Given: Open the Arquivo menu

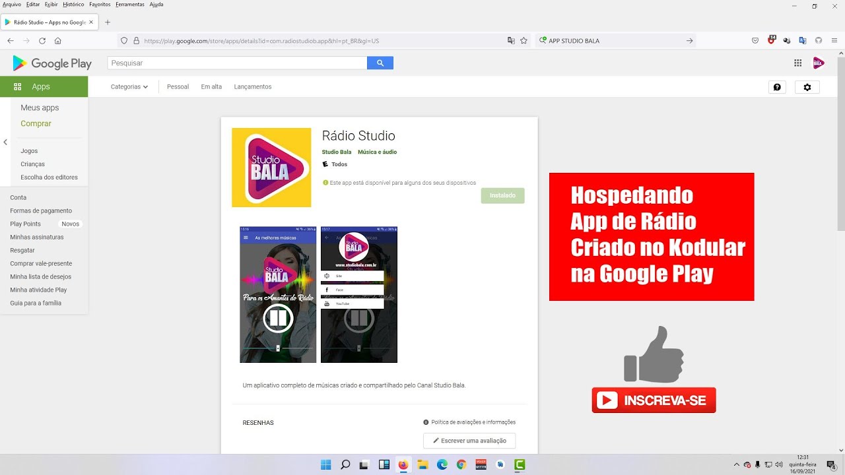Looking at the screenshot, I should 12,5.
